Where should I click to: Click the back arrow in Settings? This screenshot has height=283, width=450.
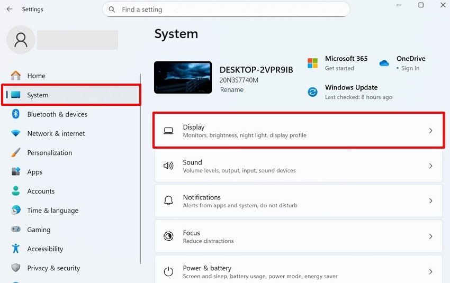click(x=10, y=9)
